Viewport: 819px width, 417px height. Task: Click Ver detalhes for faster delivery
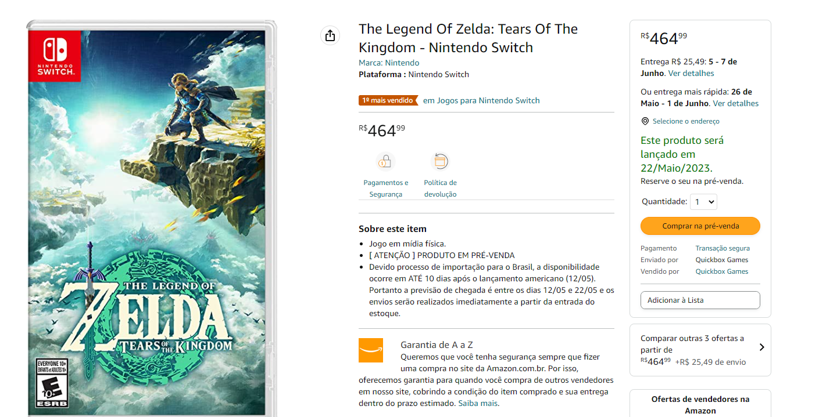tap(735, 103)
